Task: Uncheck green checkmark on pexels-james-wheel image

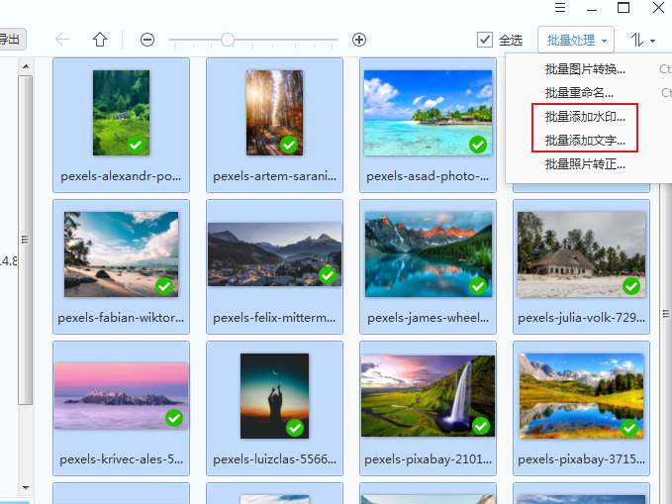Action: coord(478,286)
